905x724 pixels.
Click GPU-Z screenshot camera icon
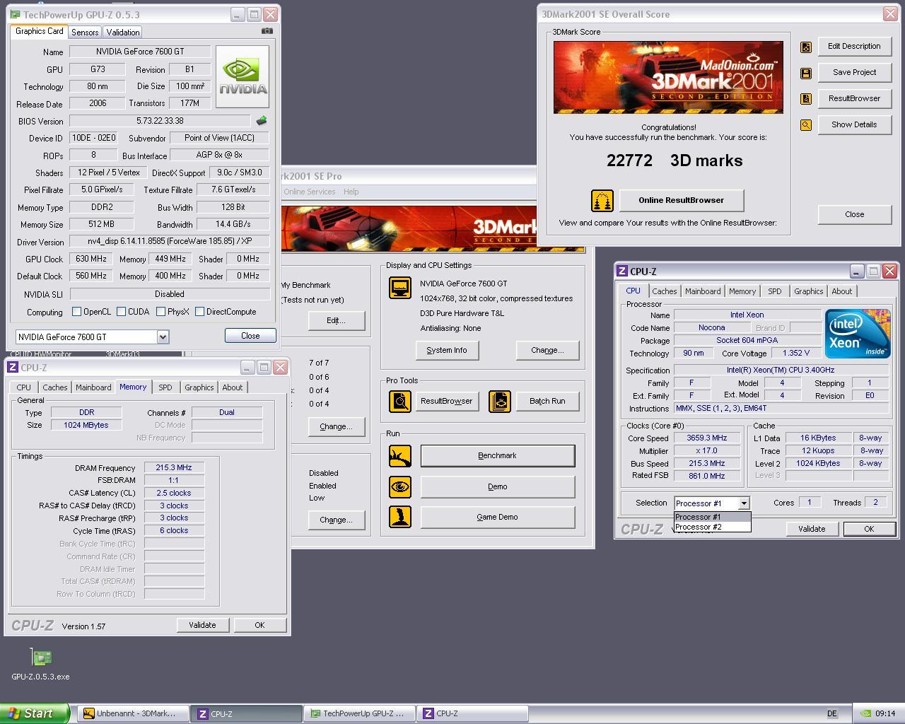[x=267, y=31]
